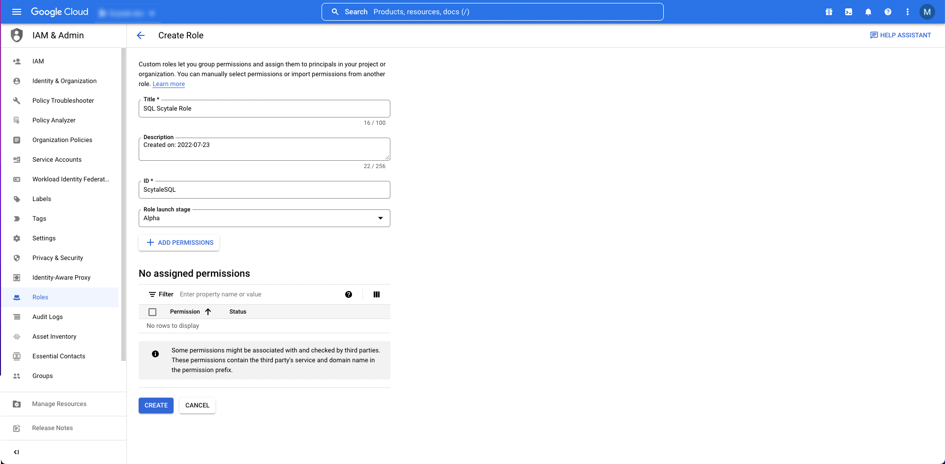This screenshot has height=464, width=945.
Task: Click the Workload Identity Federation icon
Action: (x=17, y=179)
